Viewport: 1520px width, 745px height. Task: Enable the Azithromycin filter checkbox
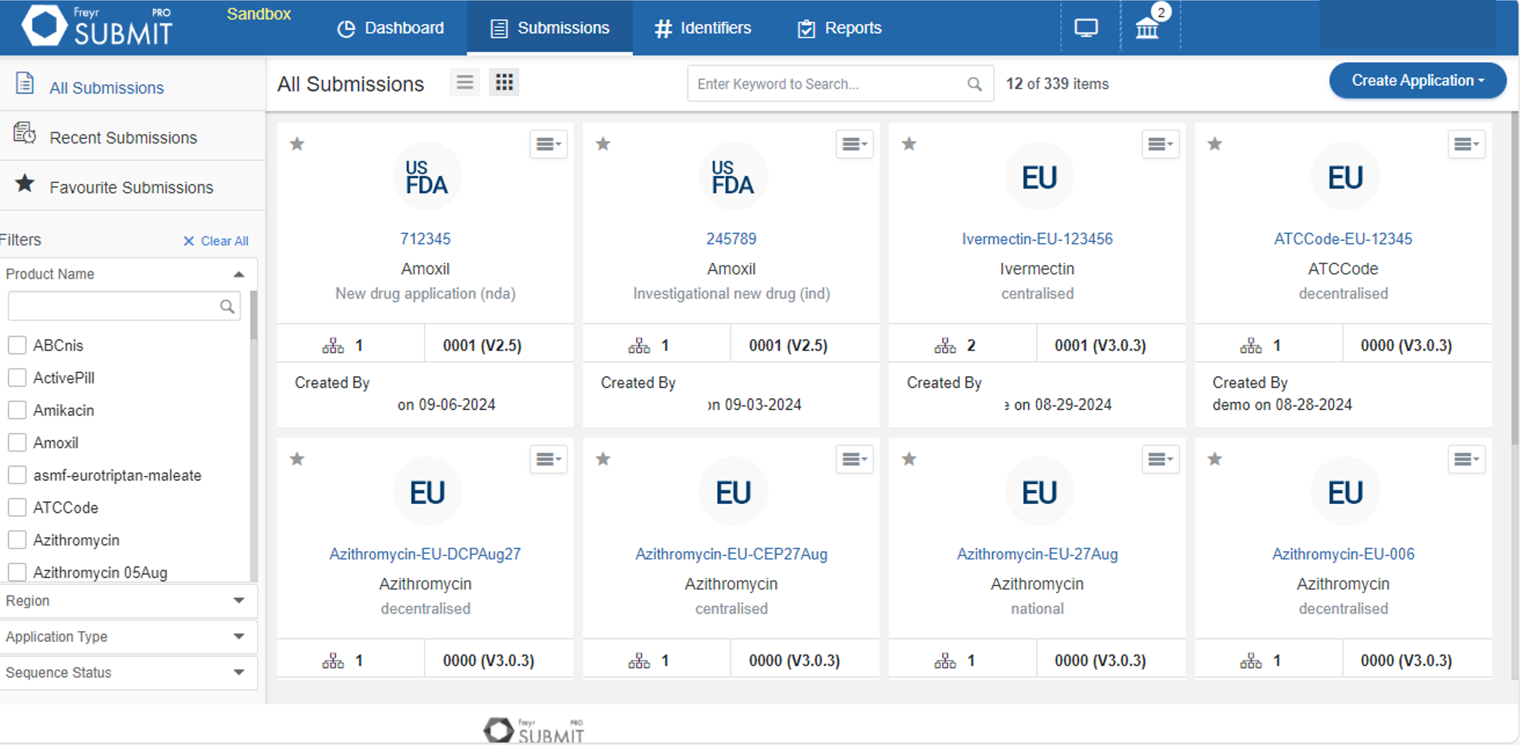(17, 539)
